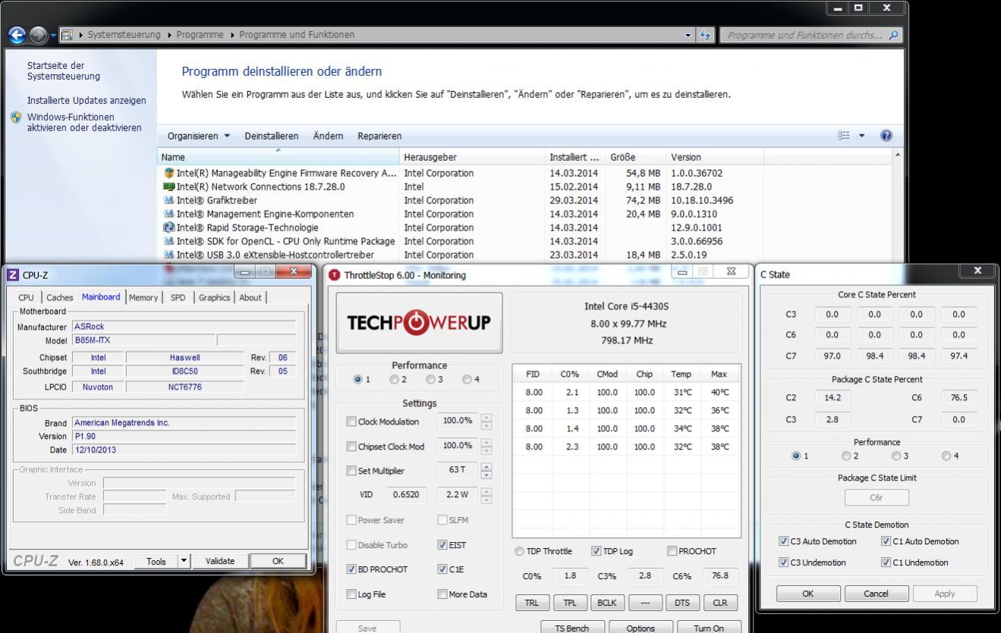1001x633 pixels.
Task: Click the search magnifier in Programme search box
Action: pos(893,35)
